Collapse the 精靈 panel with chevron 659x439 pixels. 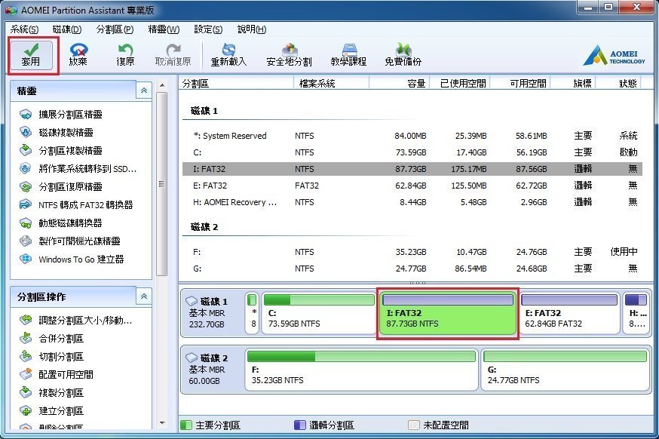point(144,91)
